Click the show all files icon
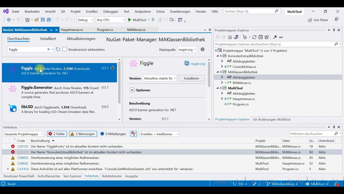 [267, 37]
